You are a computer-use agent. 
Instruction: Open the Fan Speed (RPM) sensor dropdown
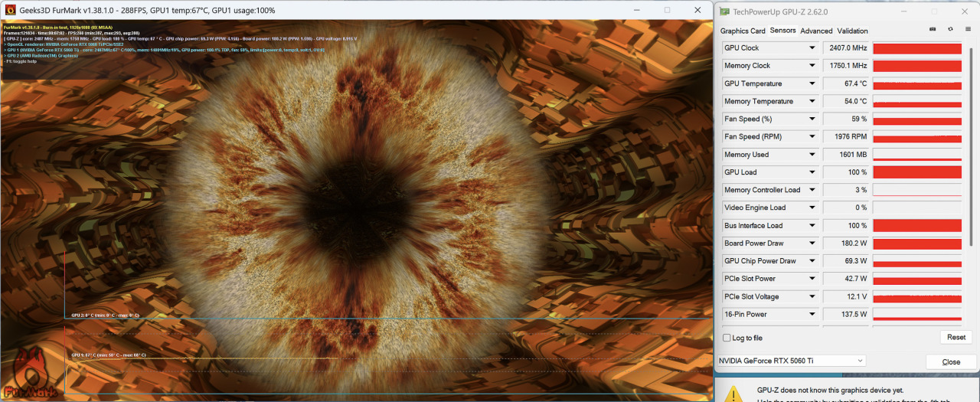[x=812, y=136]
